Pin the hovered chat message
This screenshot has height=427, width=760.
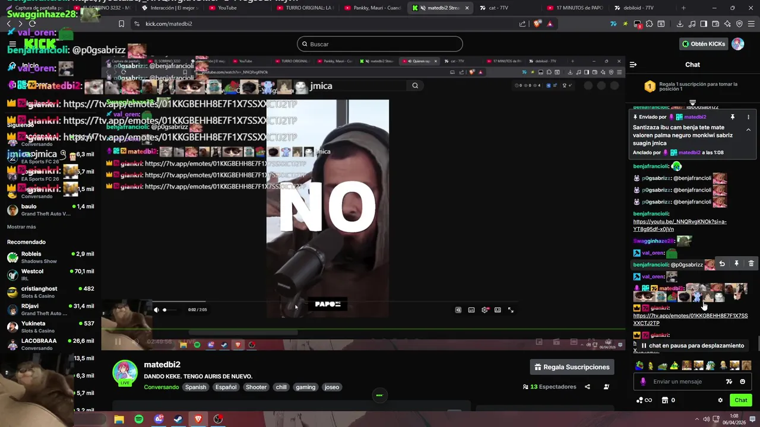tap(736, 264)
